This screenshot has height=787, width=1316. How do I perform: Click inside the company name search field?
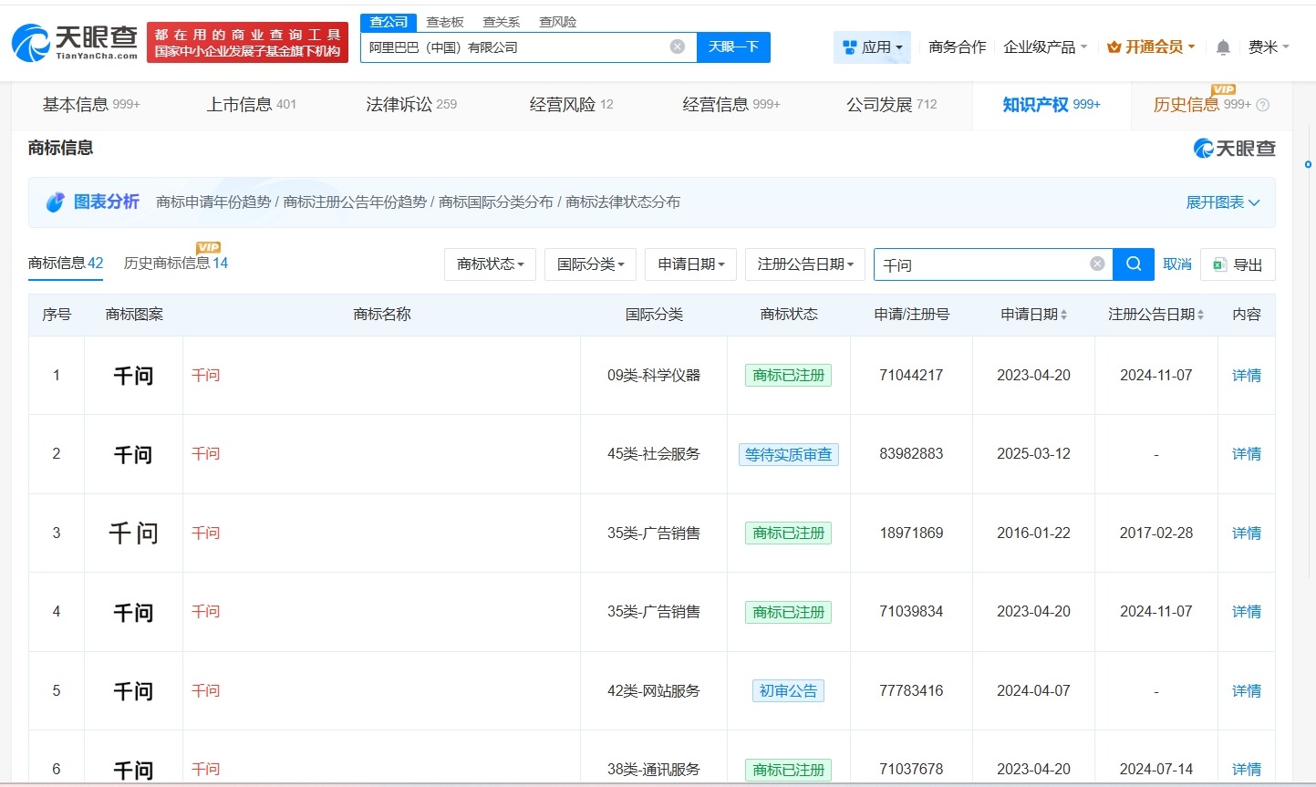pos(520,47)
